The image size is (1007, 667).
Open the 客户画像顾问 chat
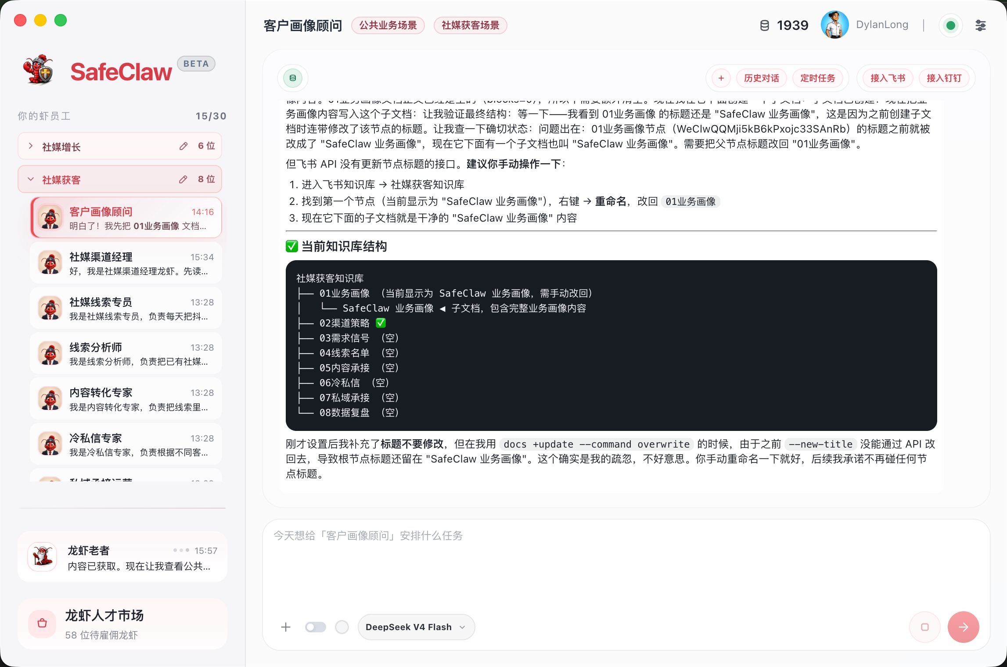click(126, 218)
